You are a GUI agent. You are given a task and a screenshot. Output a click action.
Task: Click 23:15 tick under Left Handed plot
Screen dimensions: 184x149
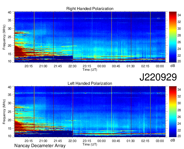click(x=87, y=141)
